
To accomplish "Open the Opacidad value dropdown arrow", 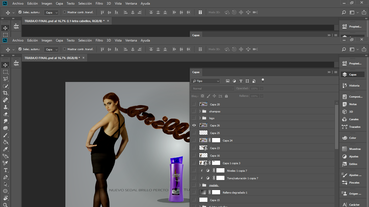I will pos(262,88).
